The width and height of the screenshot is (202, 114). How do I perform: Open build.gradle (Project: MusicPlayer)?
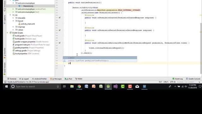pos(27,36)
